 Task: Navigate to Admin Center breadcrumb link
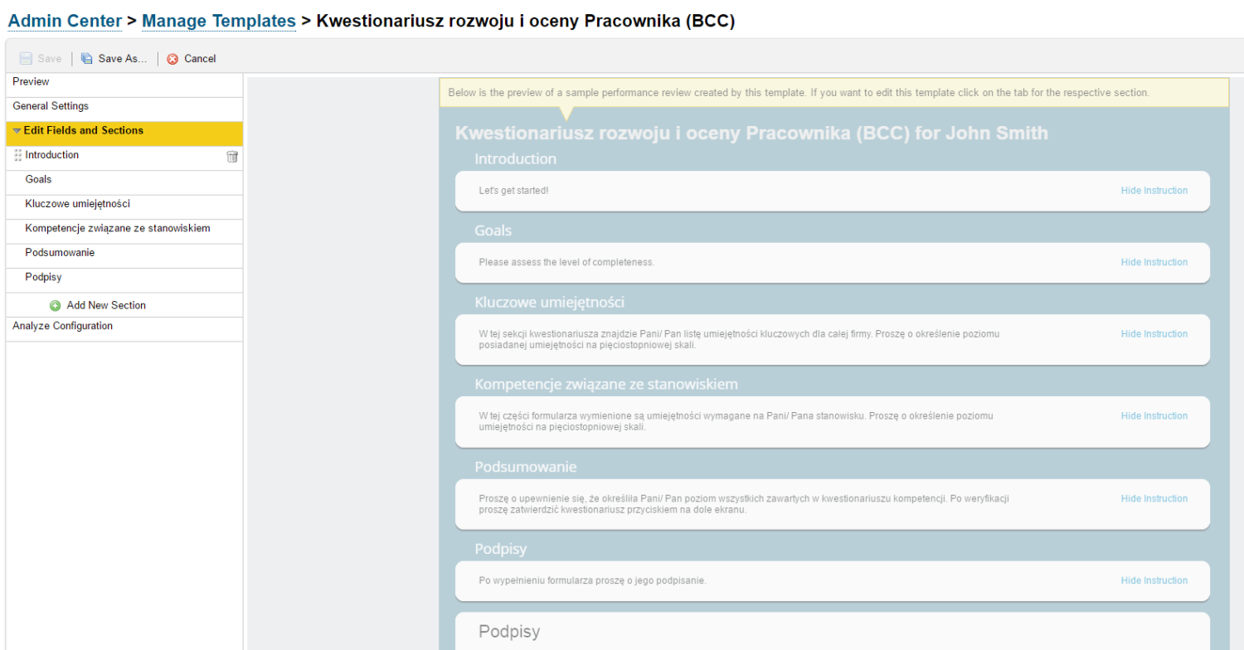pos(64,21)
